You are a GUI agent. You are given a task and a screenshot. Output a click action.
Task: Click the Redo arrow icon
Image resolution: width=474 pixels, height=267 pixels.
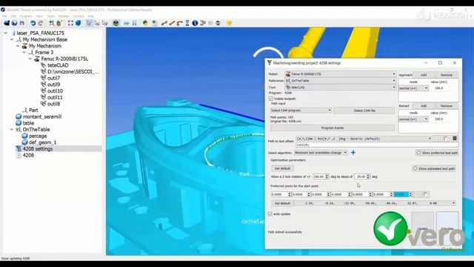41,23
